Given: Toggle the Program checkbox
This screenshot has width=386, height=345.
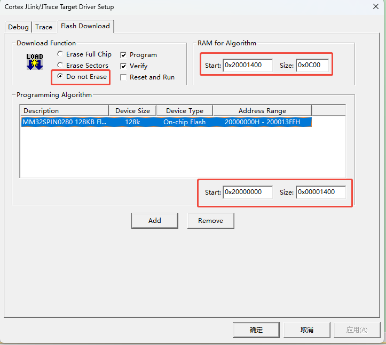Looking at the screenshot, I should click(x=123, y=55).
